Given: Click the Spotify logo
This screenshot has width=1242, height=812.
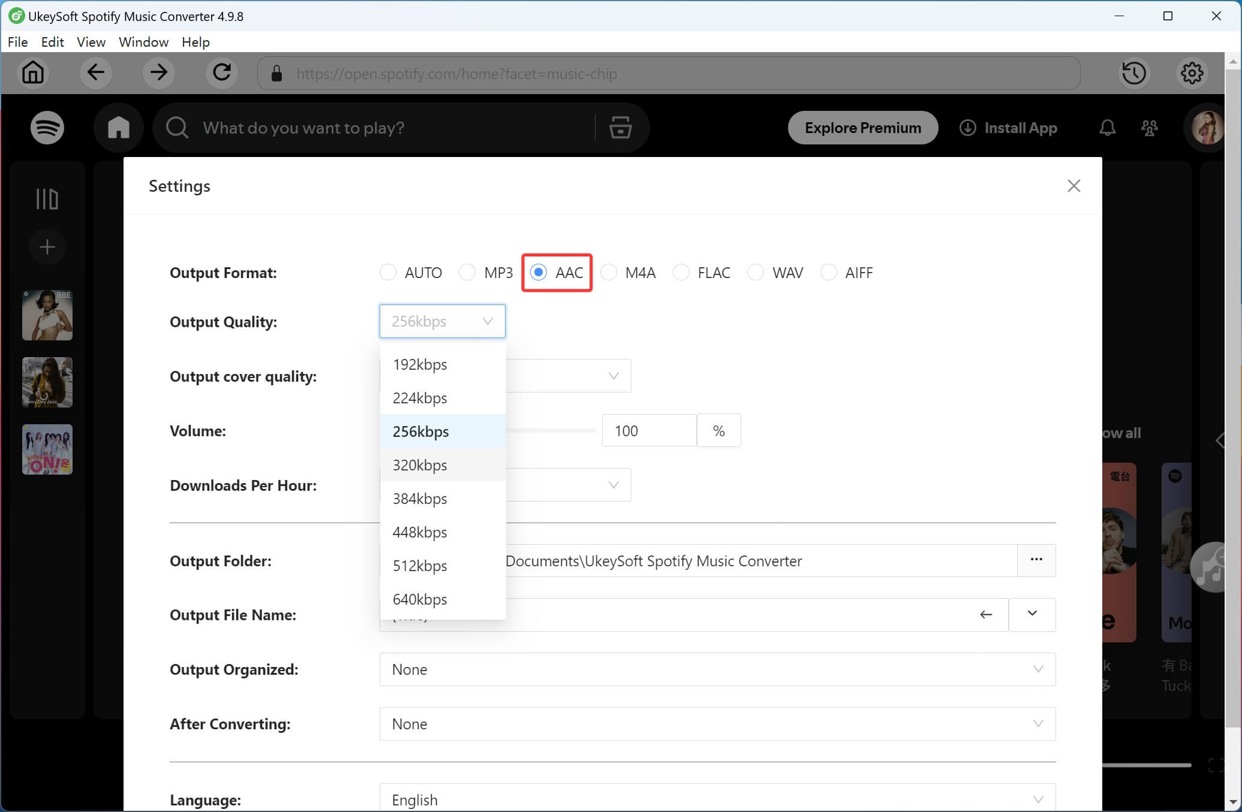Looking at the screenshot, I should (x=47, y=128).
